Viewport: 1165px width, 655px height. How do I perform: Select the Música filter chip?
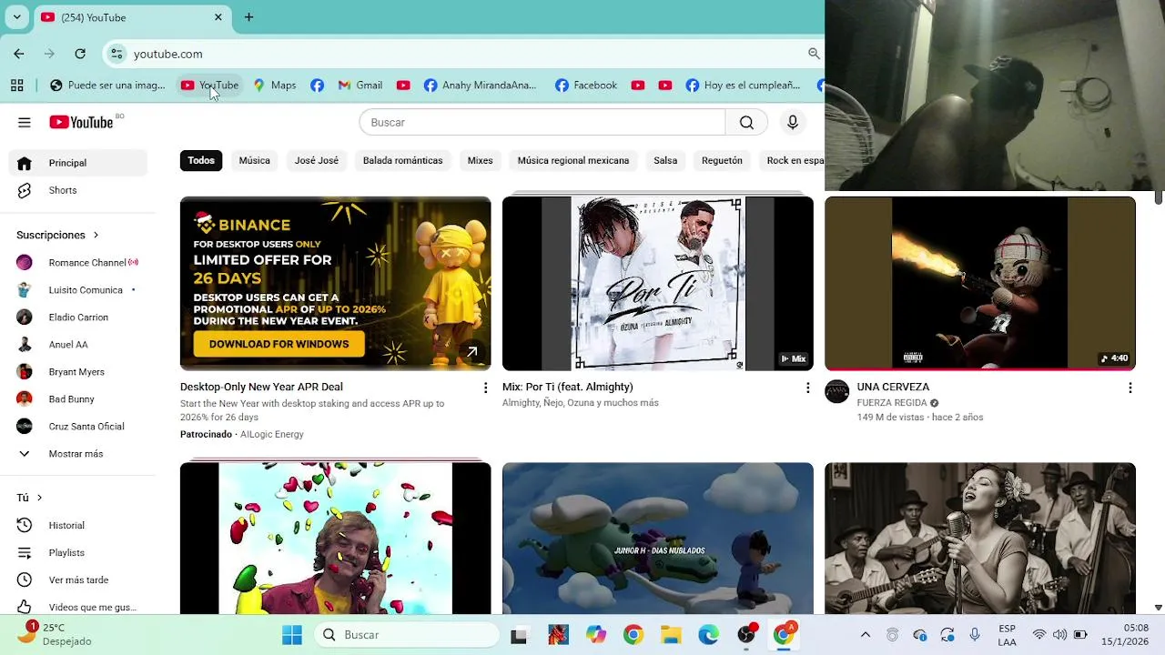pyautogui.click(x=254, y=160)
